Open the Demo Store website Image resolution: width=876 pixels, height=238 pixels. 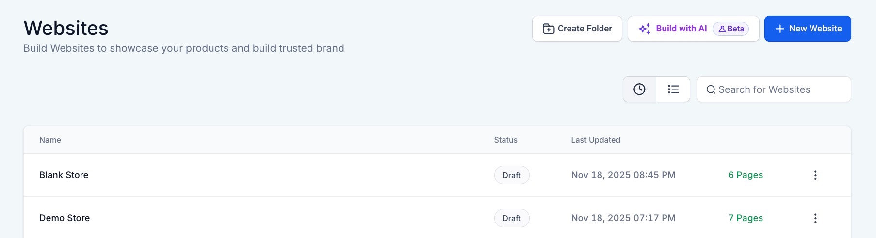[x=65, y=218]
